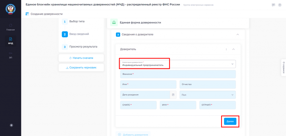Screen dimensions: 286x136
Task: Open the Главная home section
Action: pyautogui.click(x=11, y=27)
